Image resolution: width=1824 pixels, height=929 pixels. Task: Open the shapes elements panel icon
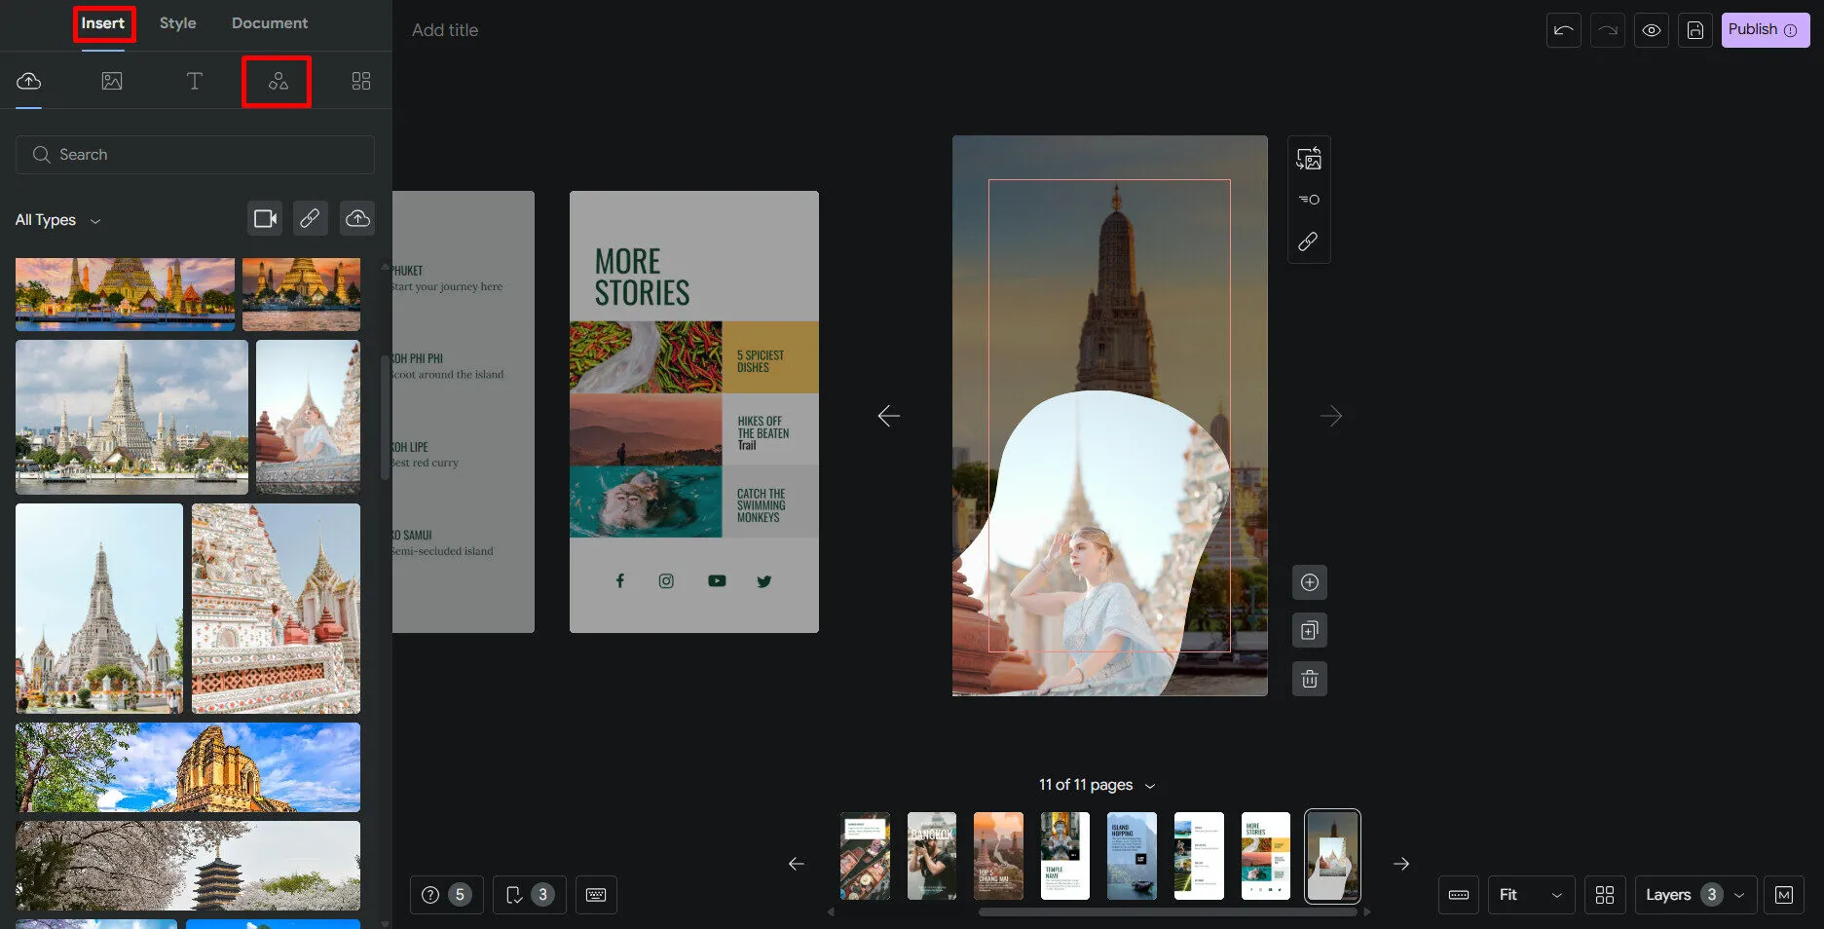click(x=278, y=82)
